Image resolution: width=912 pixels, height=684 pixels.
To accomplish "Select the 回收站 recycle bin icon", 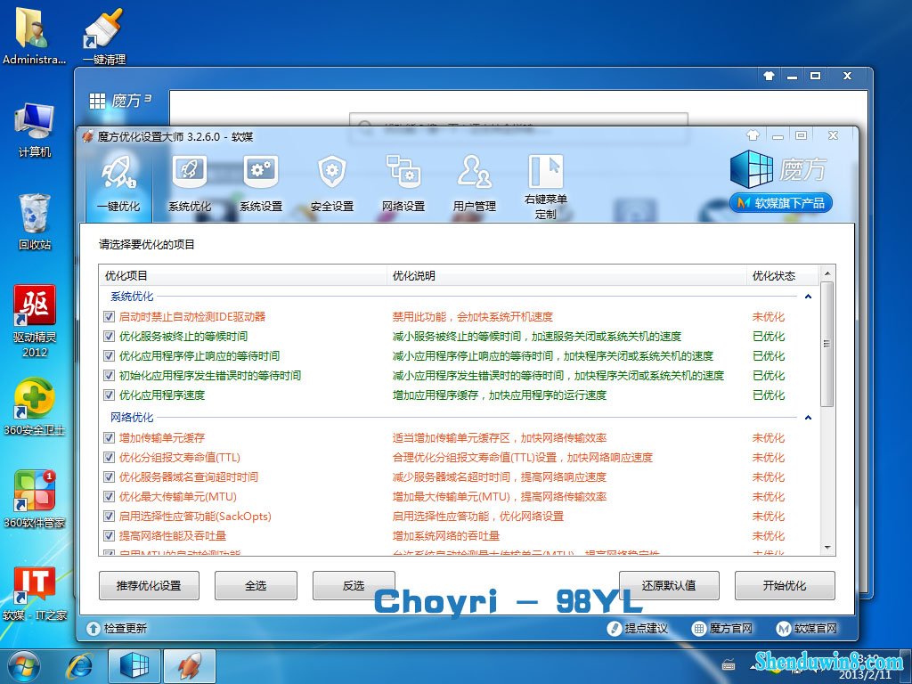I will [35, 222].
